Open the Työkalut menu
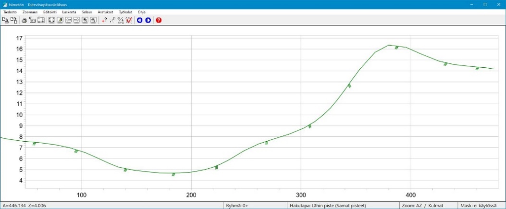This screenshot has width=506, height=209. (125, 12)
